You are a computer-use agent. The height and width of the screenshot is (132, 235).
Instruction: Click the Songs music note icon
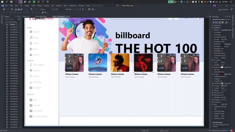click(31, 37)
